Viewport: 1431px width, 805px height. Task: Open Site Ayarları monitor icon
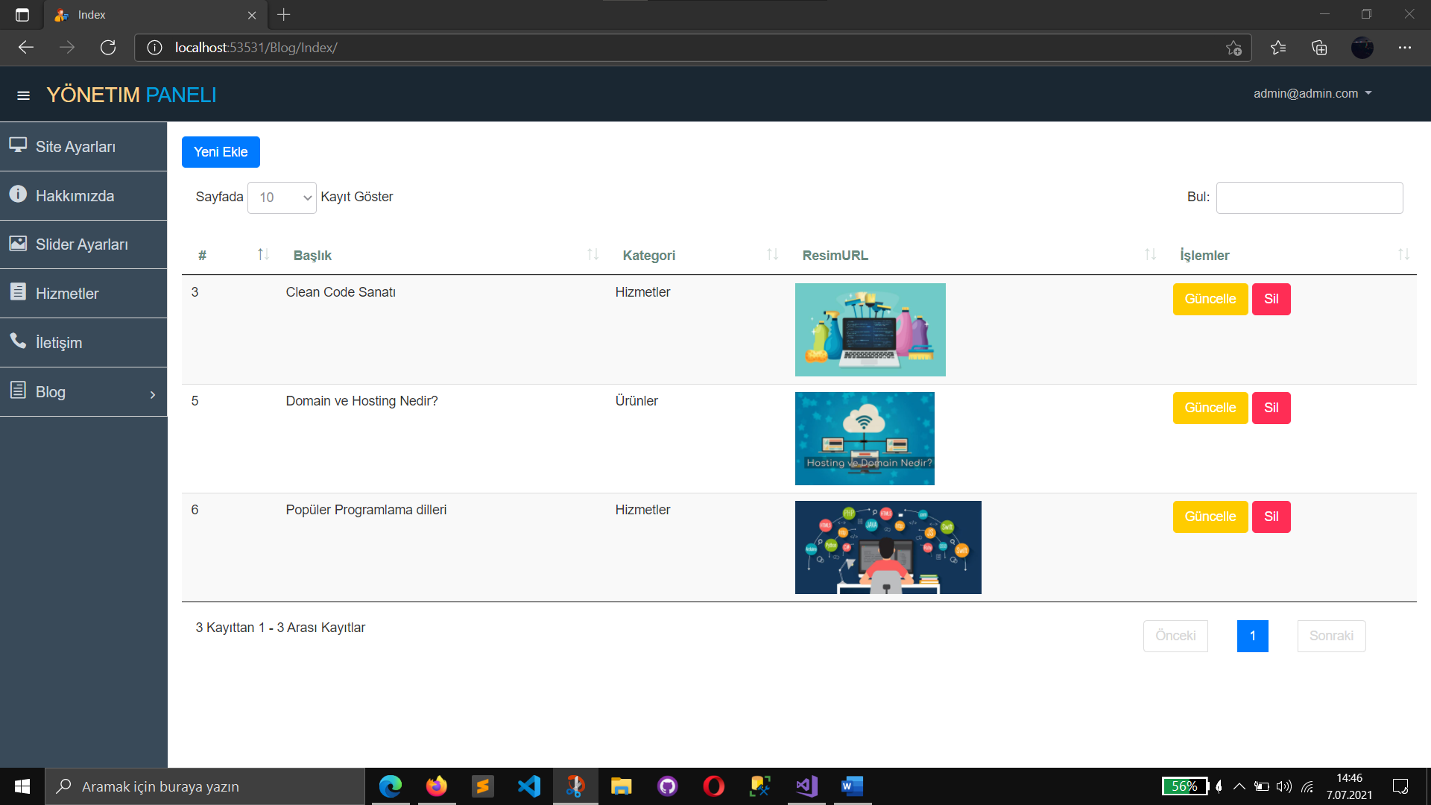point(18,145)
